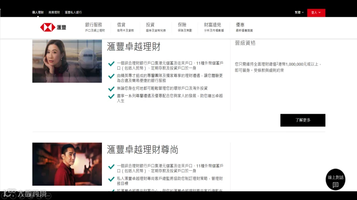Open the 繁體 language selector
357x200 pixels.
pos(299,13)
